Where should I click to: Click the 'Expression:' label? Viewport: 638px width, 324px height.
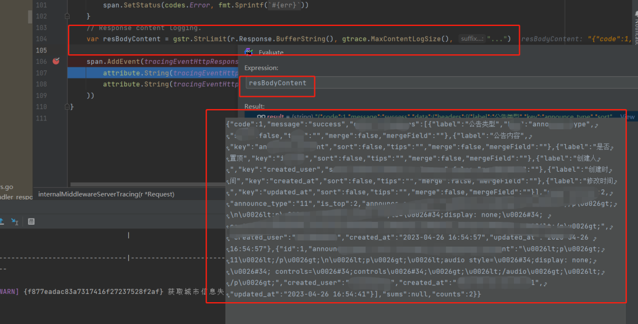pyautogui.click(x=261, y=68)
